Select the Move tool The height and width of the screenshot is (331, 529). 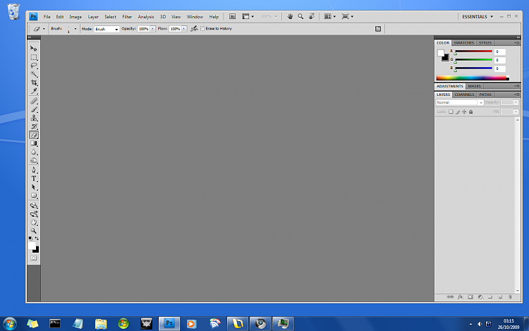[33, 49]
